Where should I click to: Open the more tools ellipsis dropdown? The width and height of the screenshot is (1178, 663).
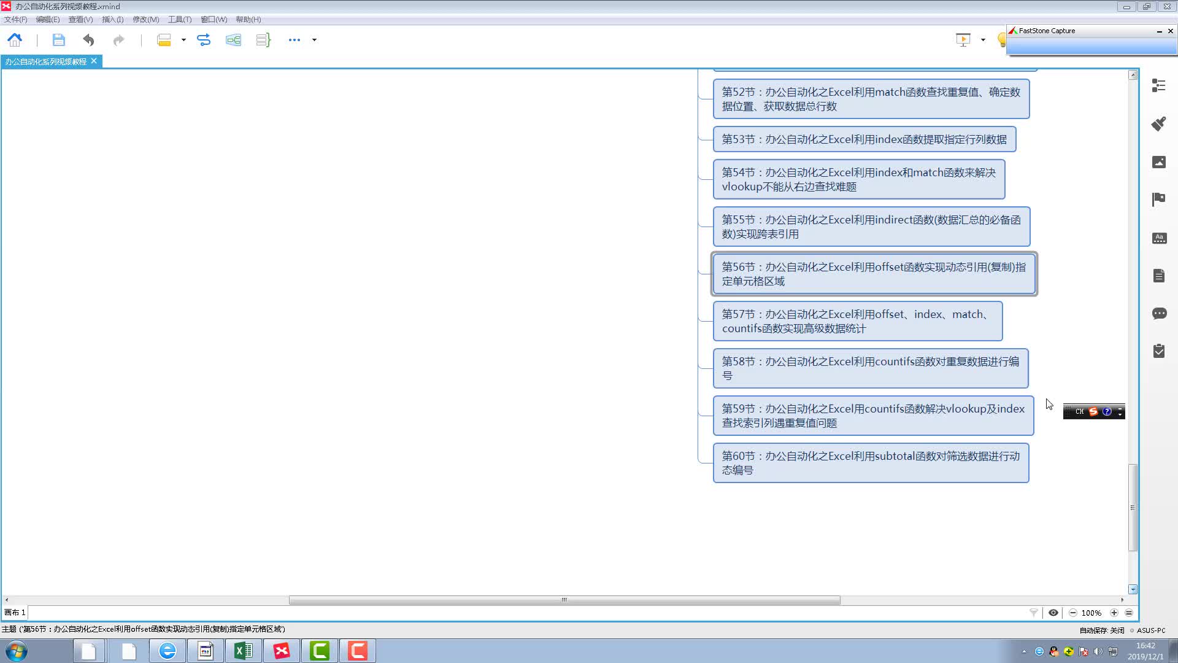coord(294,40)
